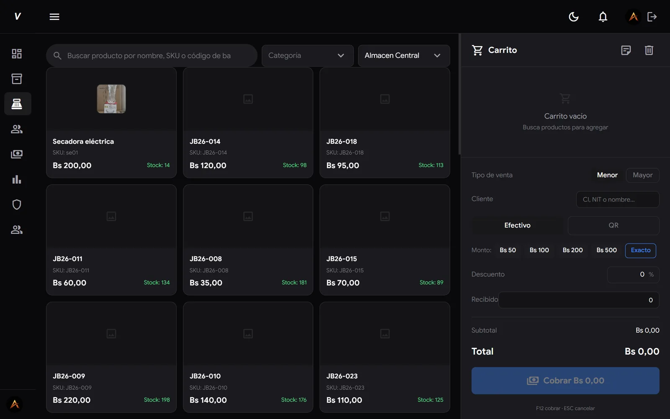Viewport: 670px width, 419px height.
Task: Click the Recibido amount field
Action: [x=579, y=300]
